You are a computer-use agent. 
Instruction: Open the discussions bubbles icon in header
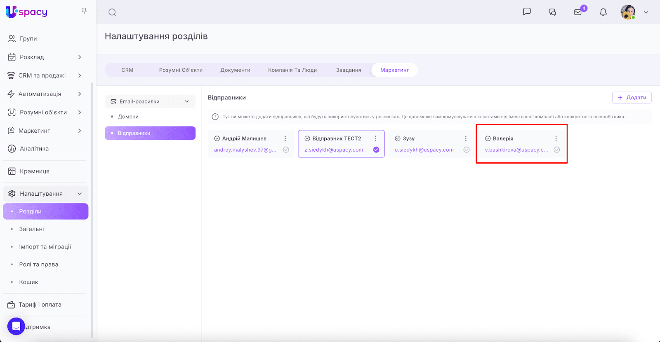coord(552,12)
